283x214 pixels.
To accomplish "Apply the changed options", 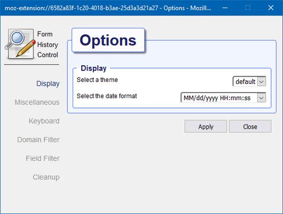I will coord(206,126).
